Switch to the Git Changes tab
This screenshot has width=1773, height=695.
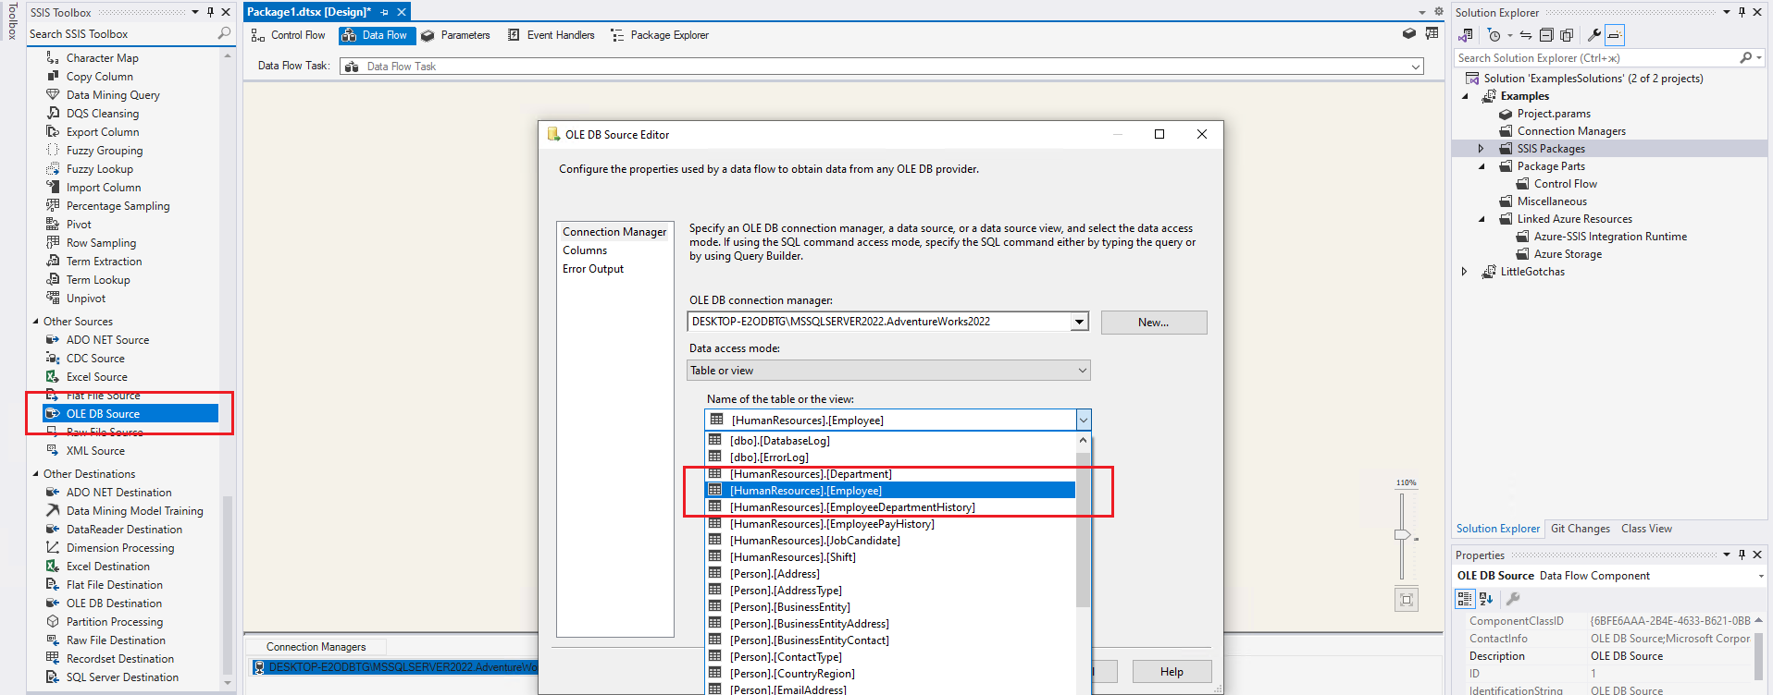1580,529
